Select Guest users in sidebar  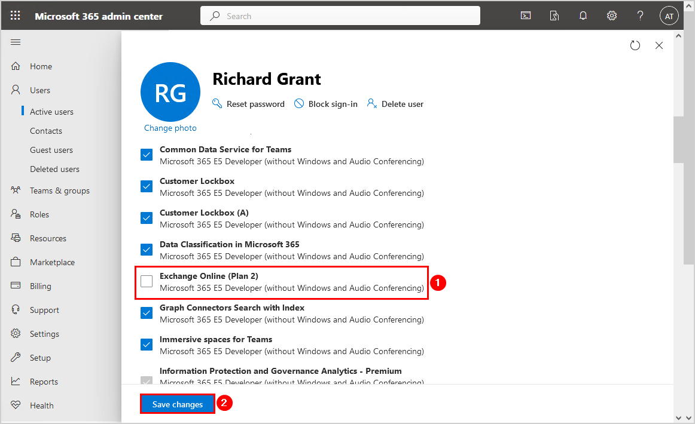click(x=51, y=150)
